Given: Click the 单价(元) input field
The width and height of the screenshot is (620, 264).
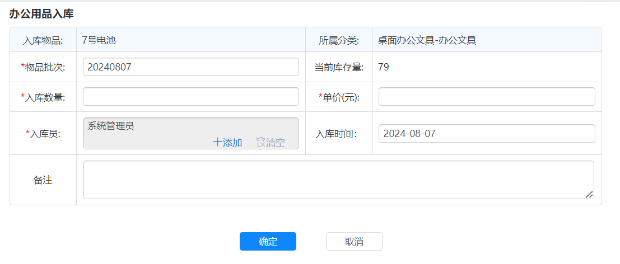Looking at the screenshot, I should tap(486, 97).
